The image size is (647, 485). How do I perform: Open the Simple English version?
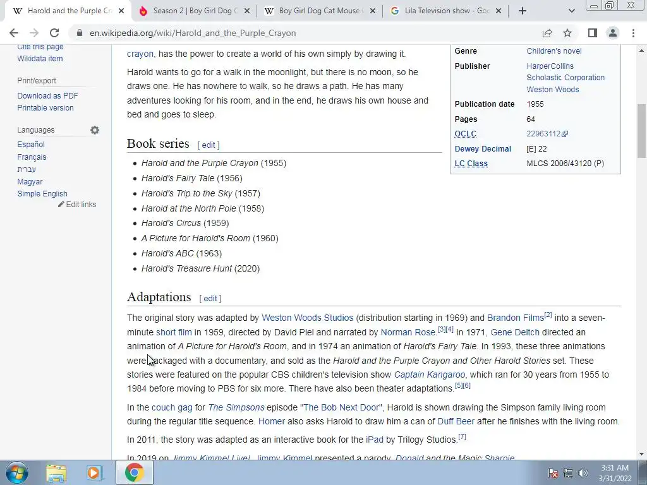coord(42,193)
